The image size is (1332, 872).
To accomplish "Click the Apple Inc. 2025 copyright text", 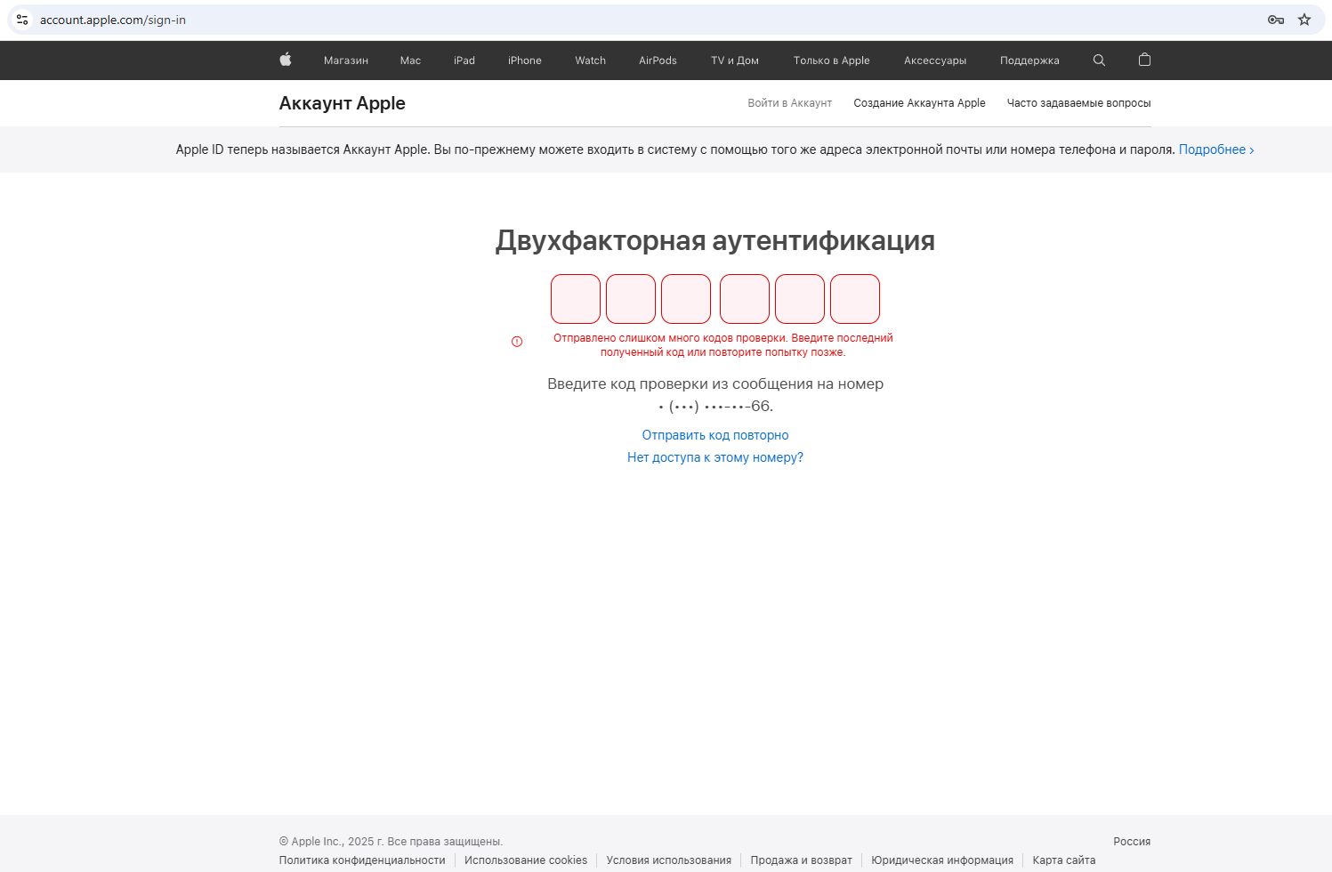I will pos(391,842).
